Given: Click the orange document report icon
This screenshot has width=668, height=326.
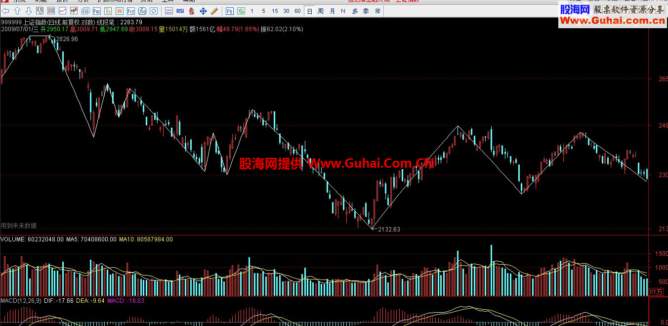Looking at the screenshot, I should 119,10.
